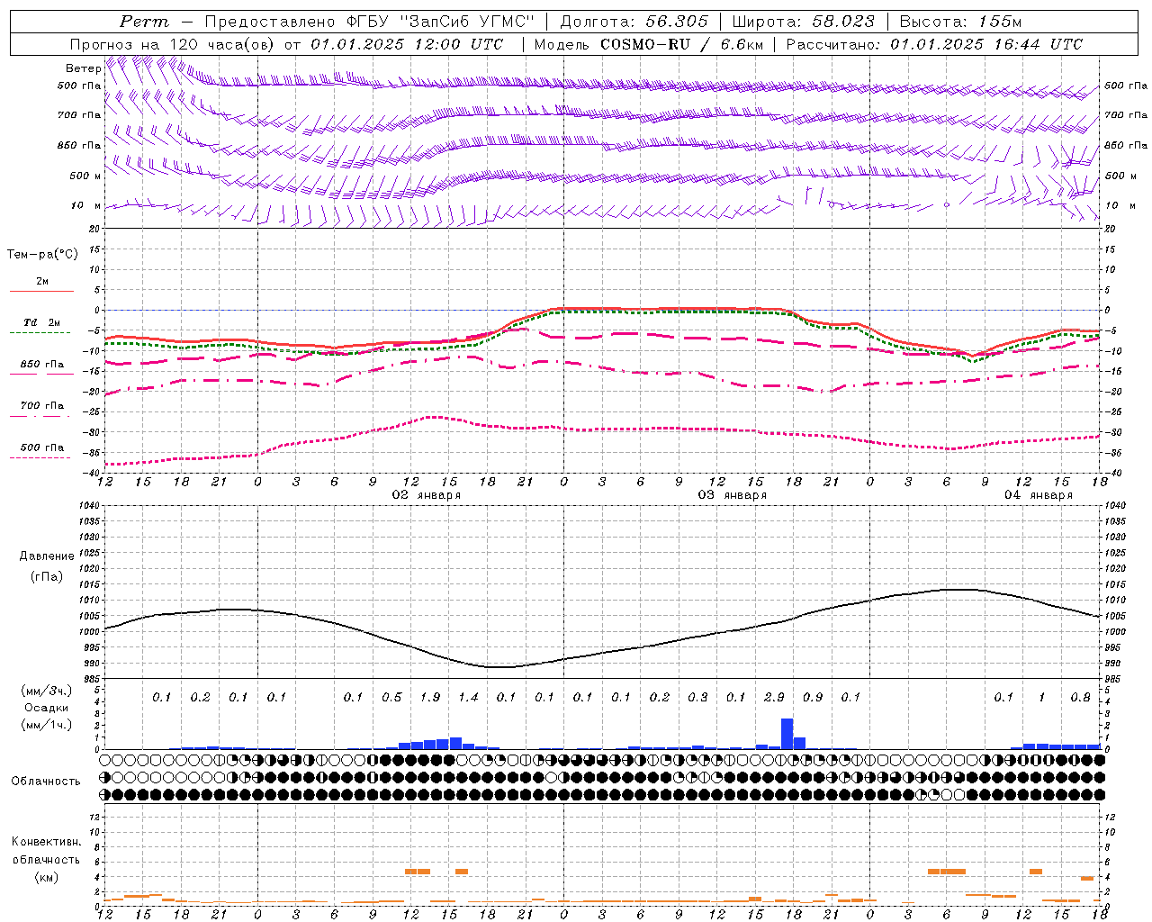Click the 'Тем-ра(°C)' temperature label
The height and width of the screenshot is (922, 1152).
pyautogui.click(x=42, y=255)
